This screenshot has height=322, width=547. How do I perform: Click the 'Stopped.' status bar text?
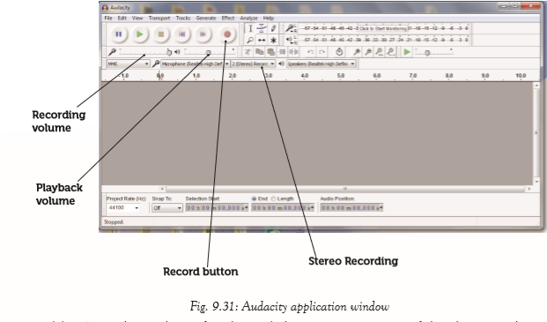[x=114, y=222]
